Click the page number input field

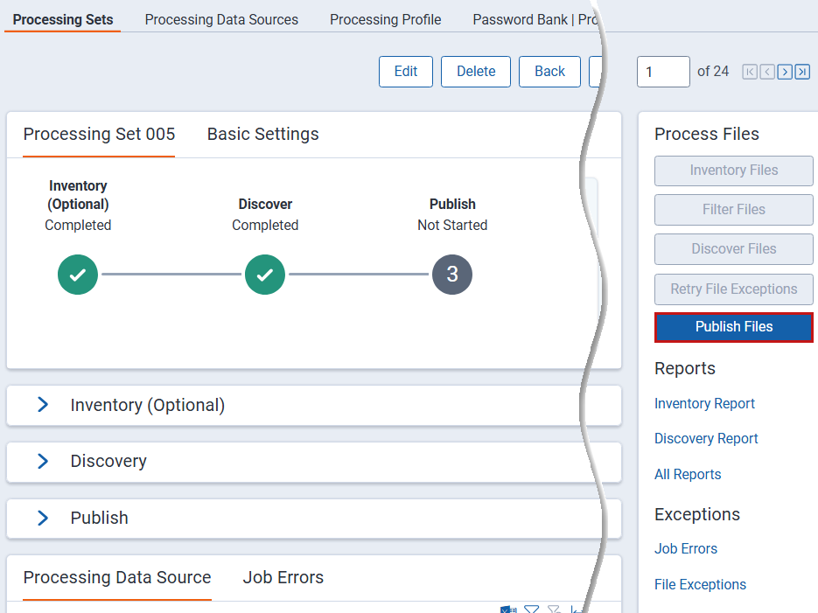tap(662, 72)
